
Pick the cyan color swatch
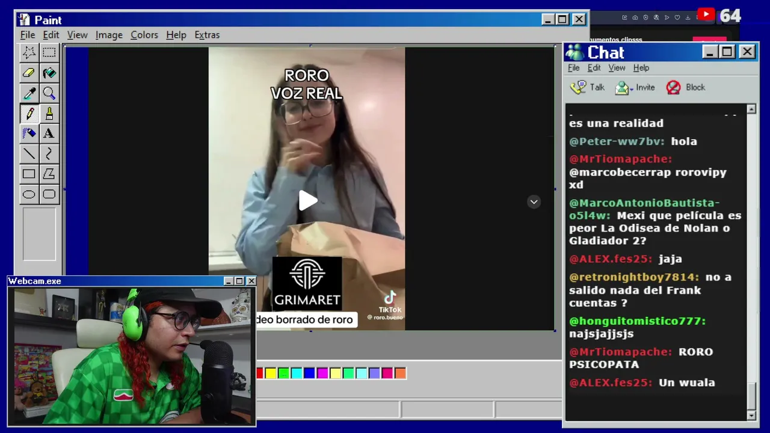[x=297, y=373]
